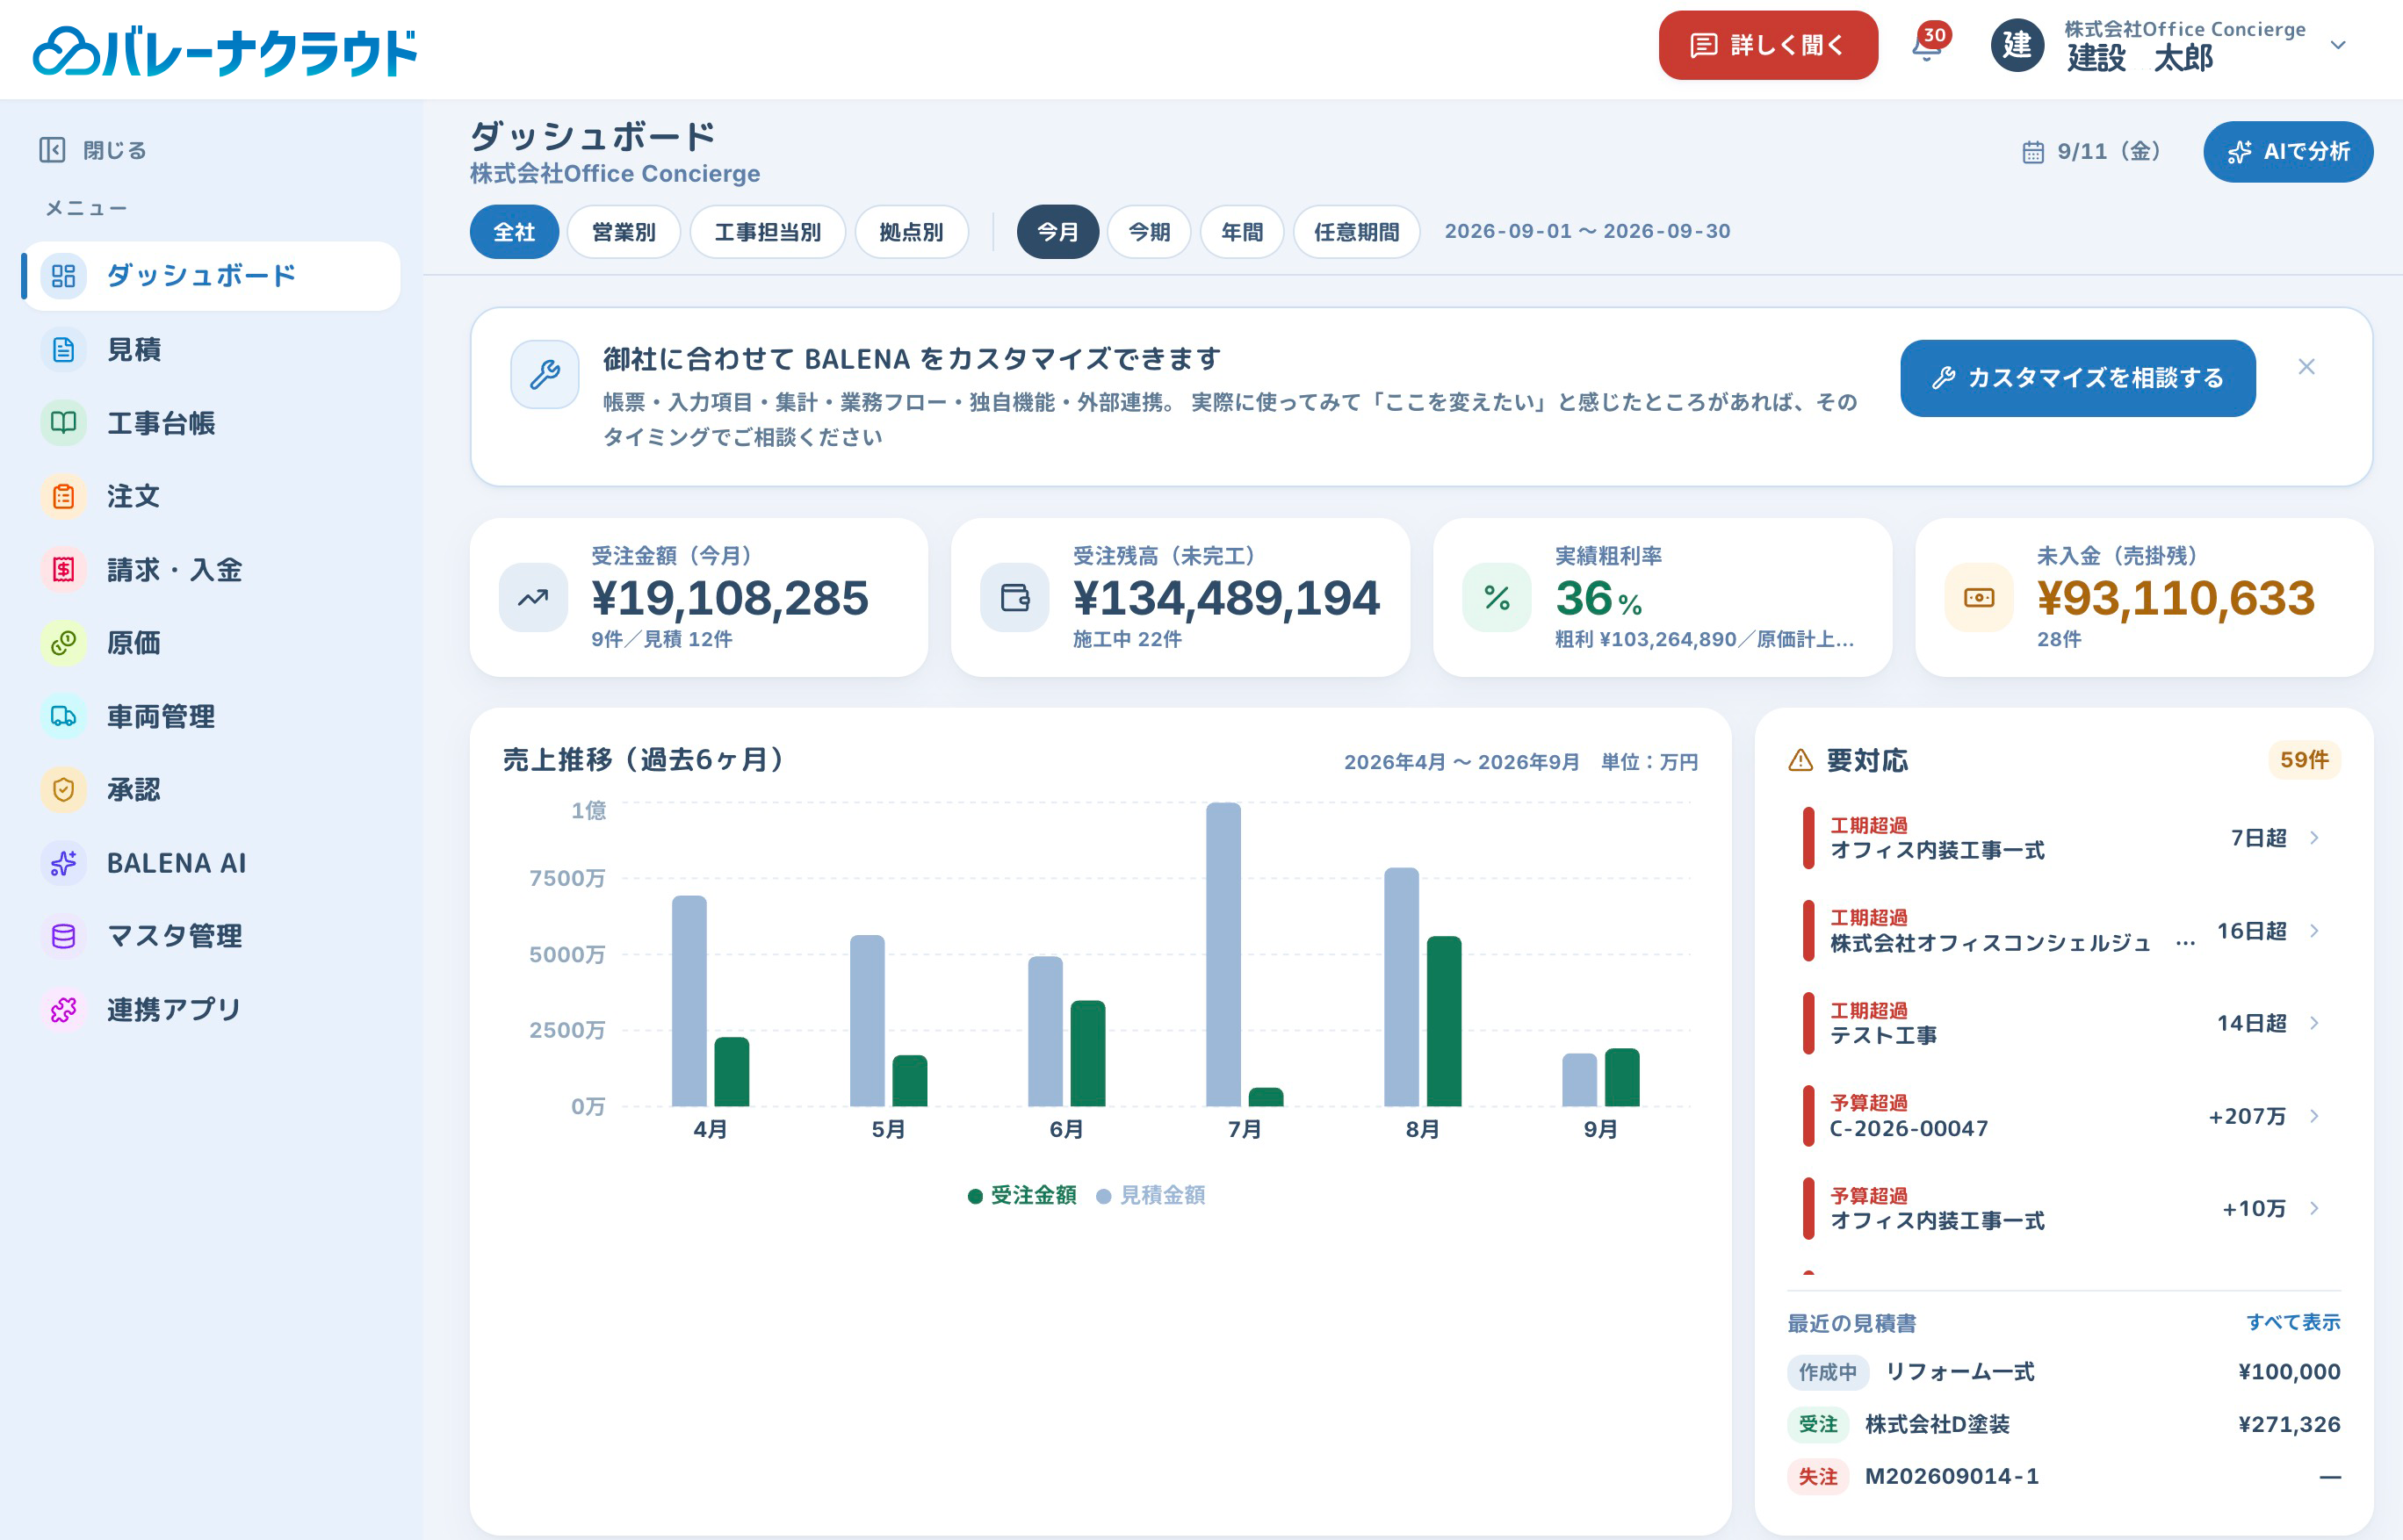Open BALENA AI from sidebar
Image resolution: width=2403 pixels, height=1540 pixels.
pos(212,863)
